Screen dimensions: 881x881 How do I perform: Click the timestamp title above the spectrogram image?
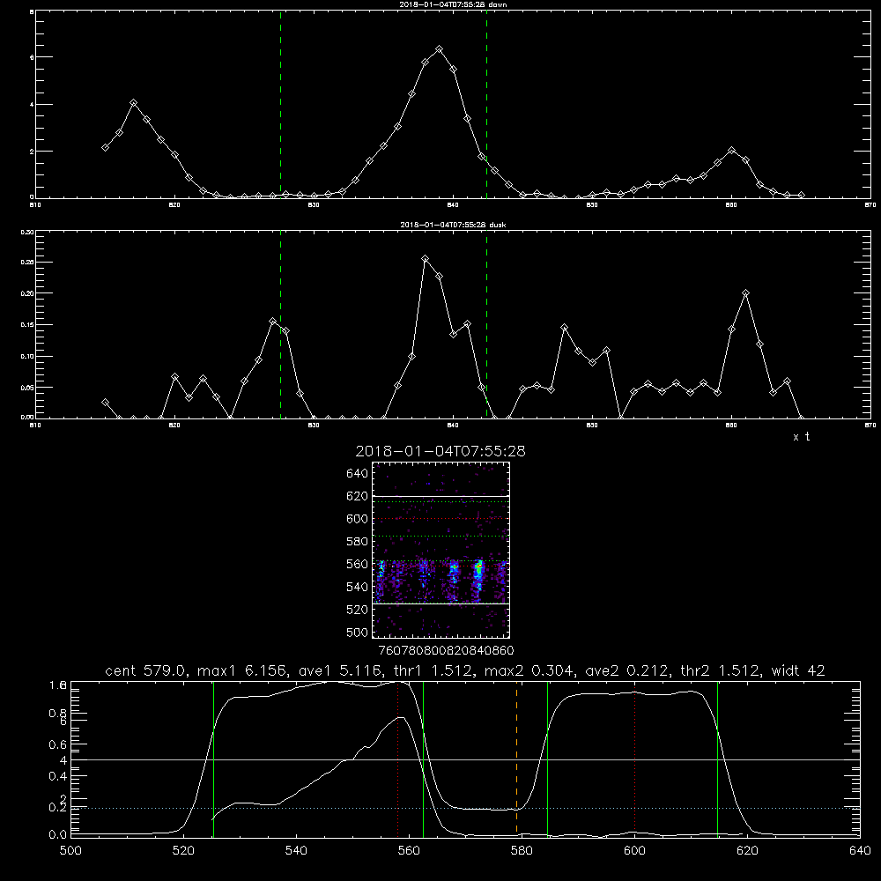pyautogui.click(x=440, y=451)
